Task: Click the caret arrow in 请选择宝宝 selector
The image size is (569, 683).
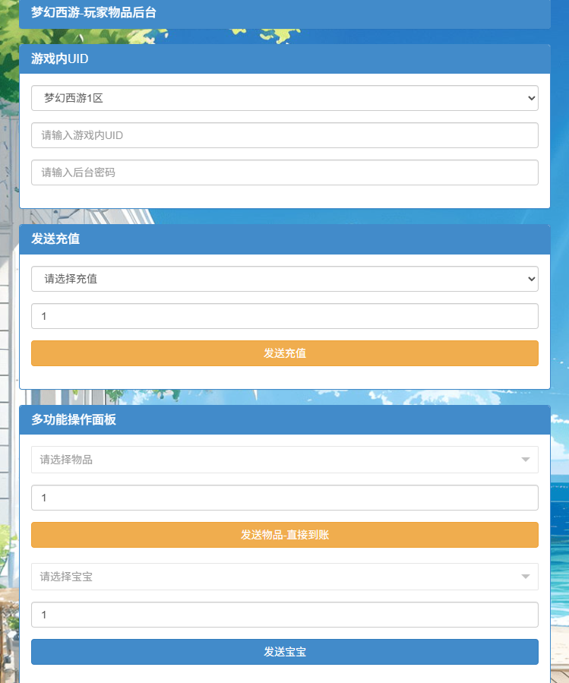Action: click(x=525, y=577)
